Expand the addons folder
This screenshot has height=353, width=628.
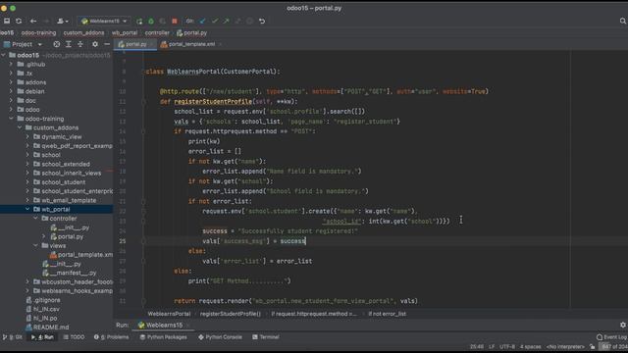pos(11,82)
